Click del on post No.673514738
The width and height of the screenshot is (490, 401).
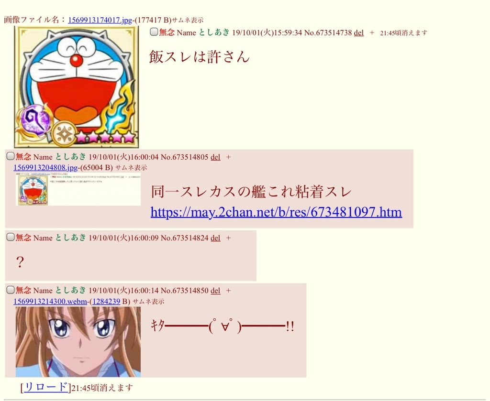click(x=359, y=33)
